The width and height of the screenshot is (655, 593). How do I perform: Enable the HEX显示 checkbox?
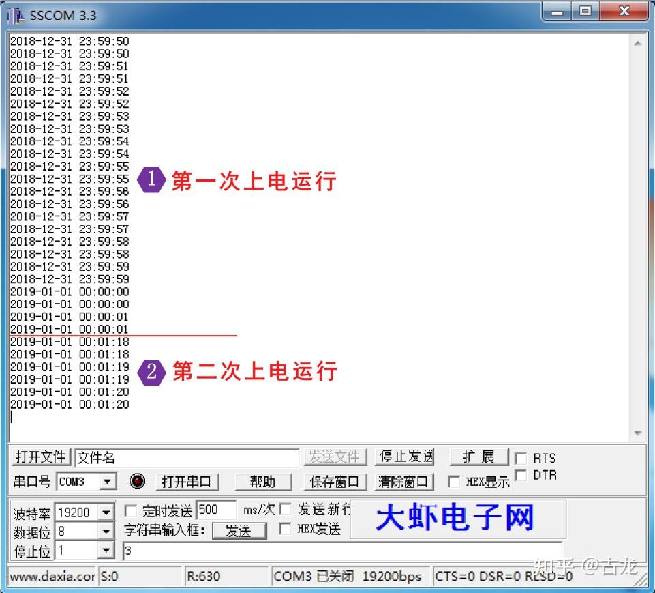pyautogui.click(x=454, y=481)
